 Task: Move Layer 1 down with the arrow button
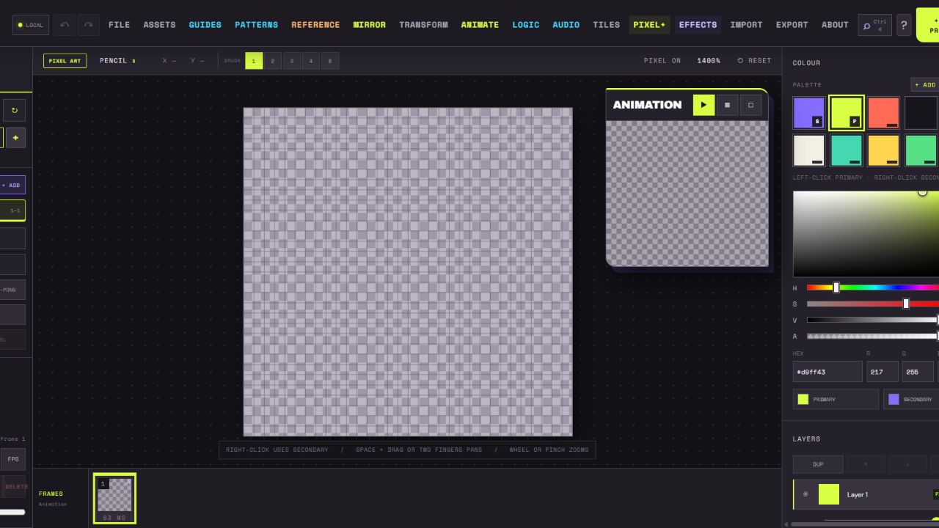coord(907,464)
